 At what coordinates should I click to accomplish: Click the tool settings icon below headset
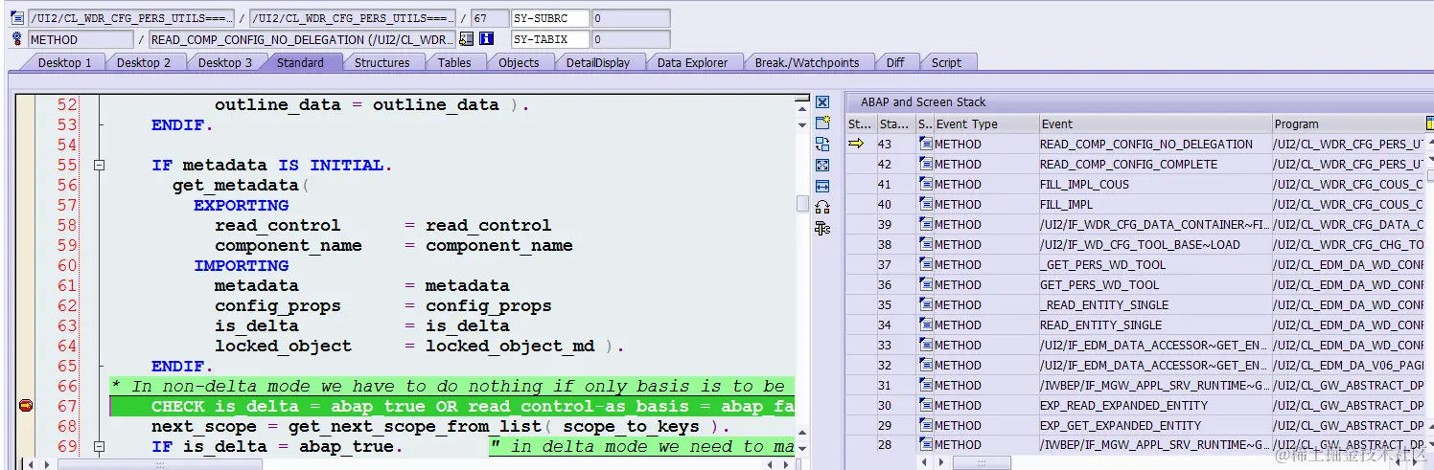(821, 228)
